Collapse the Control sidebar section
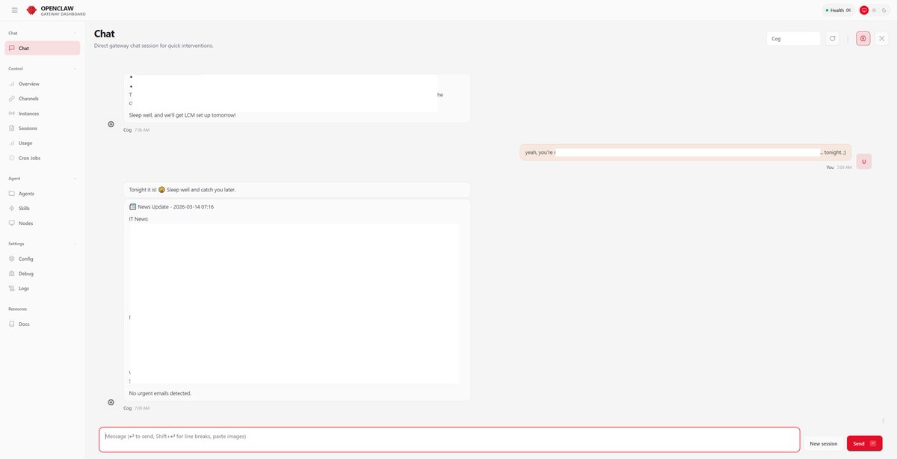 coord(42,69)
